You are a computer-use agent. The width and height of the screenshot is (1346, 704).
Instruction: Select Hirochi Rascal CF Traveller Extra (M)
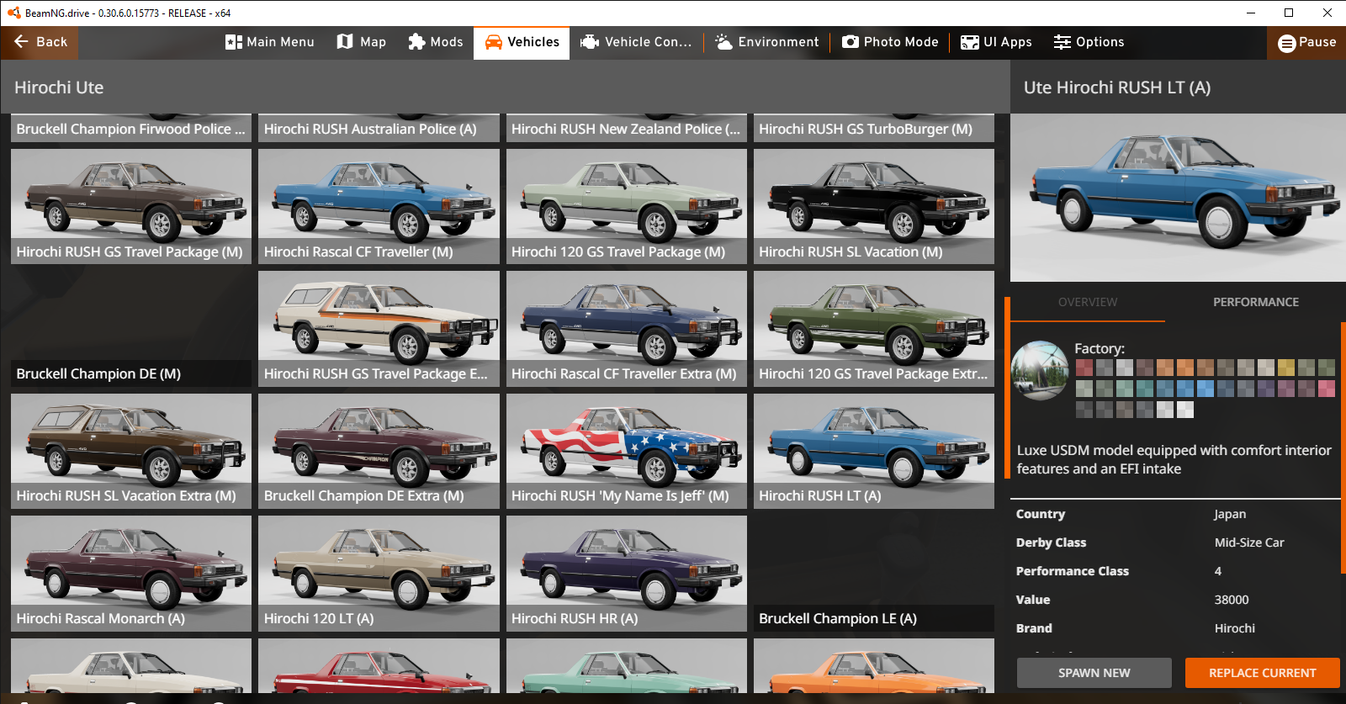pos(627,329)
